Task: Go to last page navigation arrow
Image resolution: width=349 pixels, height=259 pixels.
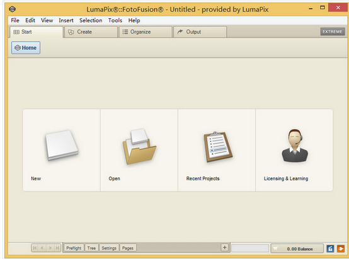Action: tap(57, 248)
